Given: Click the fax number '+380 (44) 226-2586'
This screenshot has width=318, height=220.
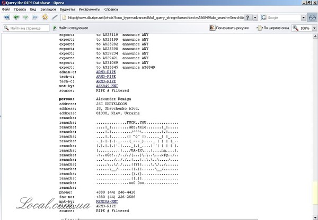Looking at the screenshot, I should [x=116, y=197].
